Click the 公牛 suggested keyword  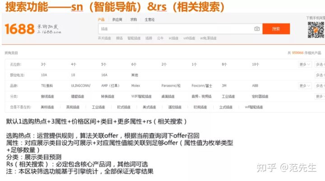160,38
